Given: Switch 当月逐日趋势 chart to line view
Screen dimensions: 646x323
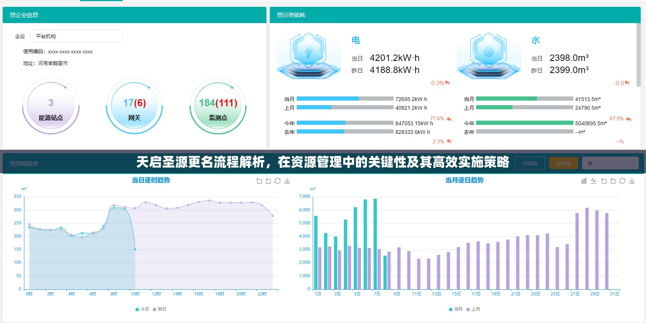Looking at the screenshot, I should click(x=594, y=181).
